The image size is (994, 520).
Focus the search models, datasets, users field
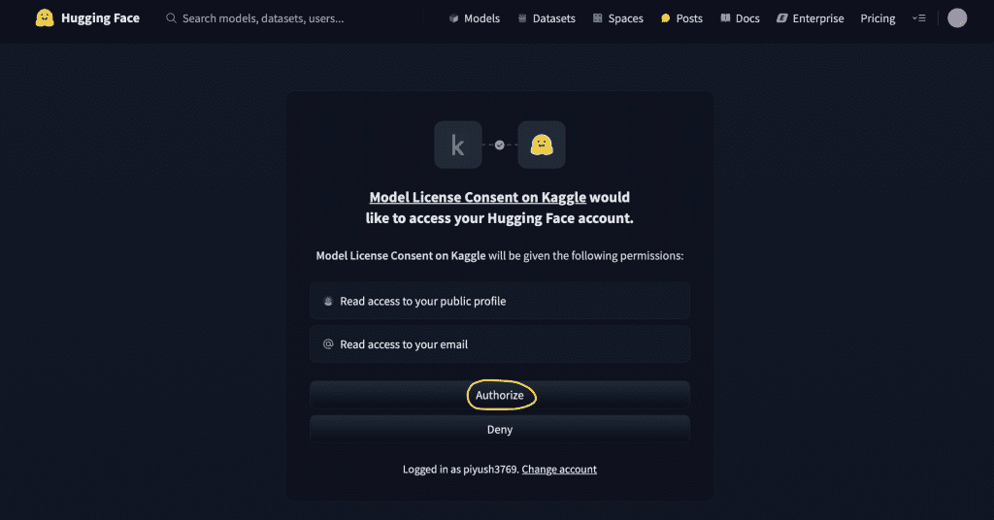point(262,18)
